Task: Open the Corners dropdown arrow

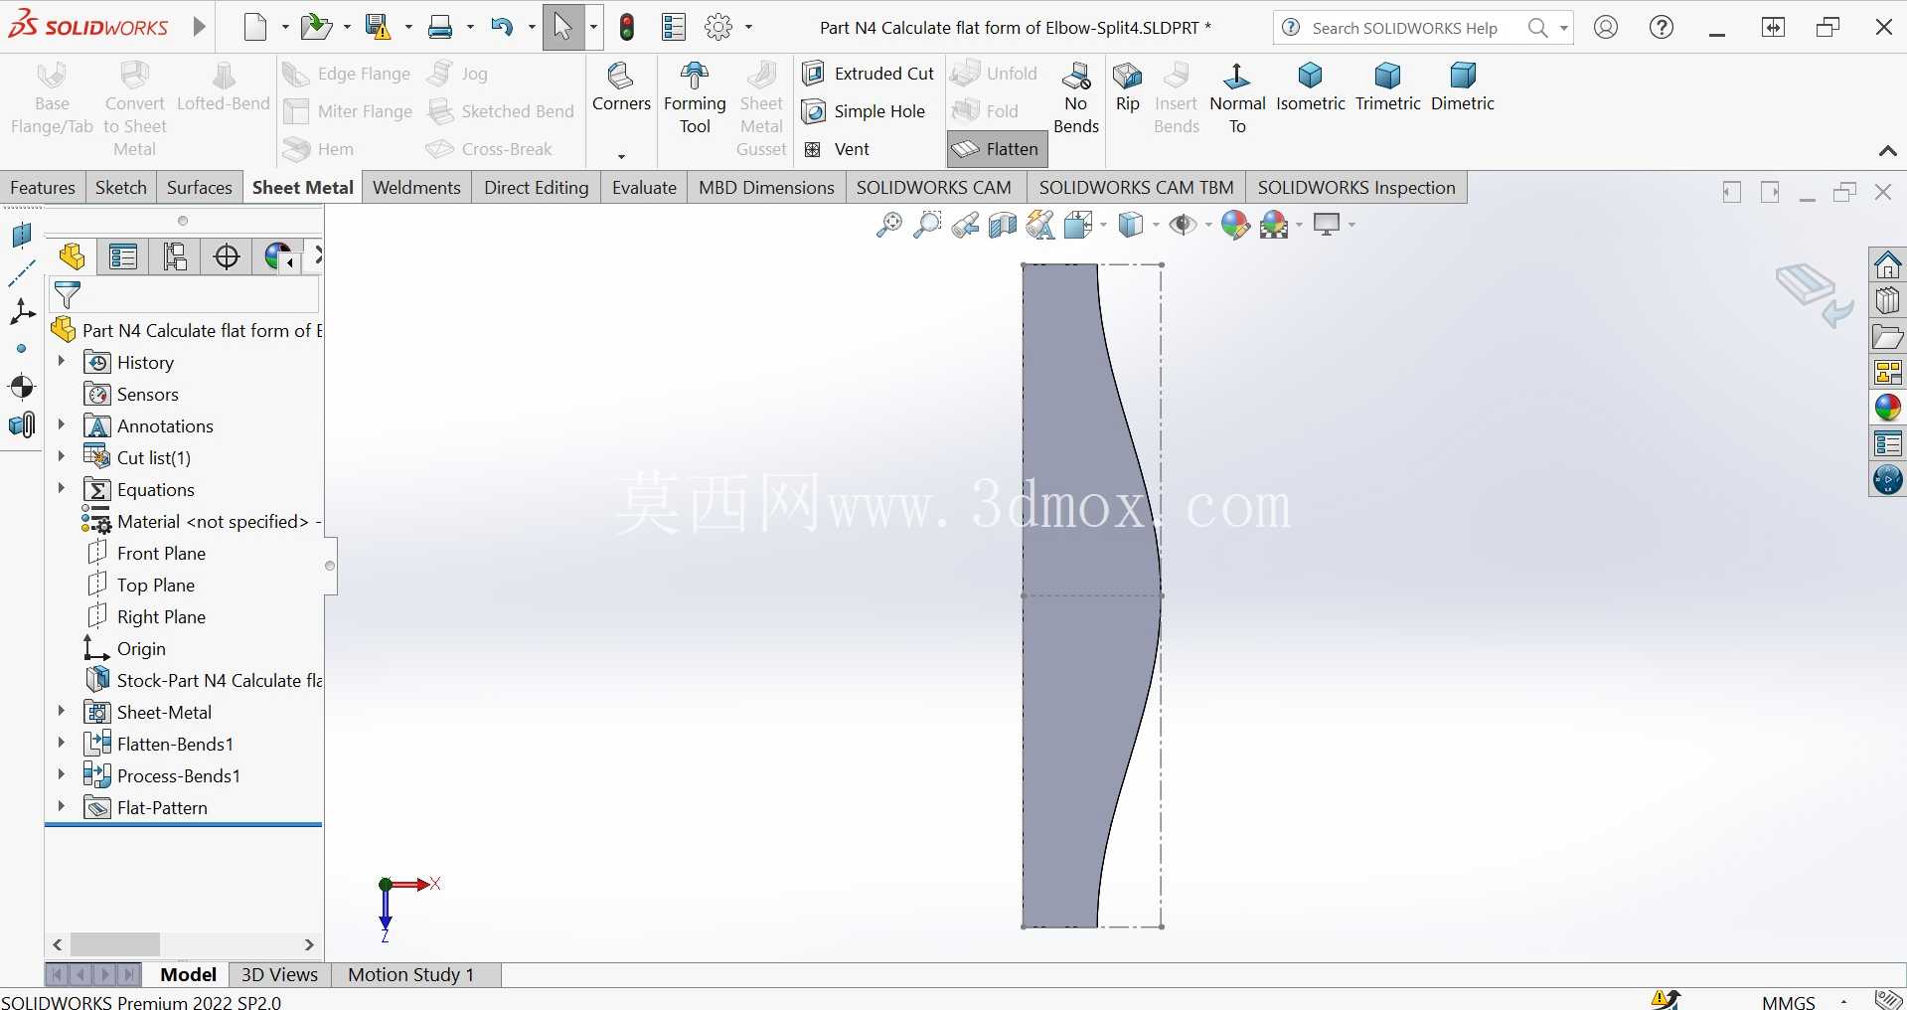Action: point(621,156)
